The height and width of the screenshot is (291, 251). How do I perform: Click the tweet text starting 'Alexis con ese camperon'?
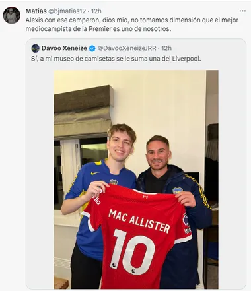tap(132, 24)
